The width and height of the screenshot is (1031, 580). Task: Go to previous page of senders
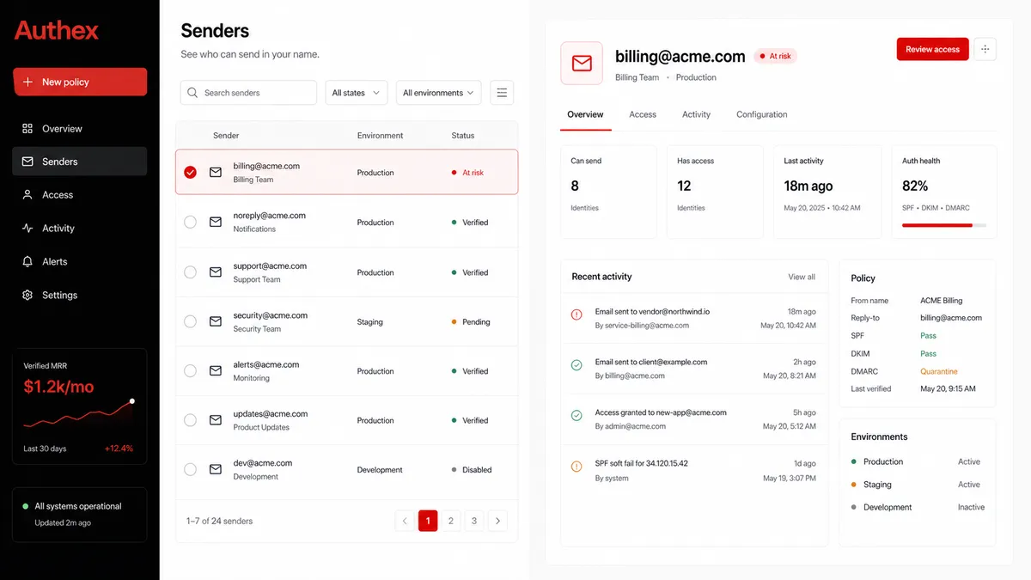[x=405, y=521]
